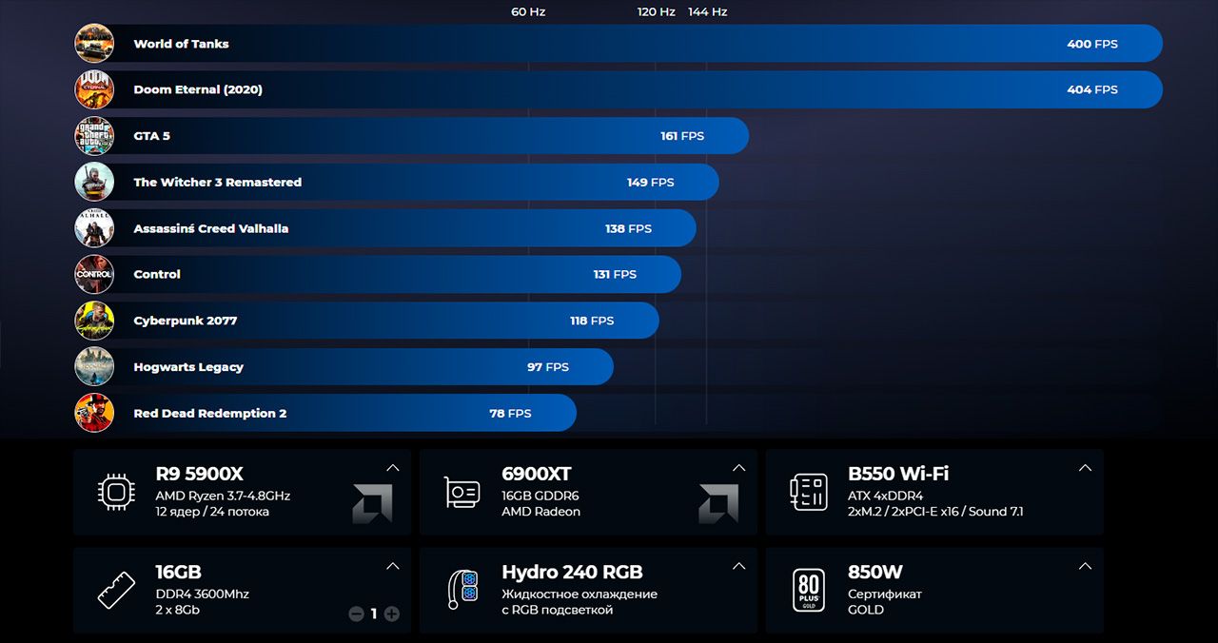This screenshot has width=1218, height=643.
Task: Click the motherboard icon on B550 Wi-Fi card
Action: (x=809, y=492)
